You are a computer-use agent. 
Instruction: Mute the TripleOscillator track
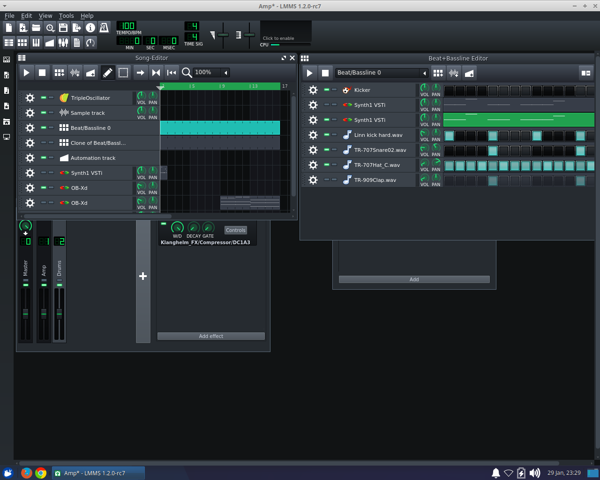(x=43, y=97)
